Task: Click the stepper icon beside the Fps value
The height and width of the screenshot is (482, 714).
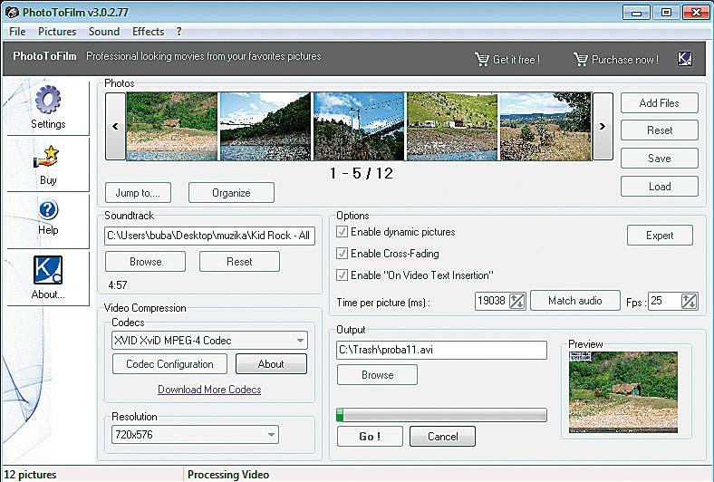Action: [689, 301]
